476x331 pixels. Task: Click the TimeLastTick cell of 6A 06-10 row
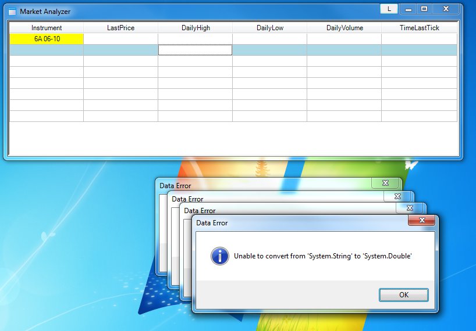[419, 39]
